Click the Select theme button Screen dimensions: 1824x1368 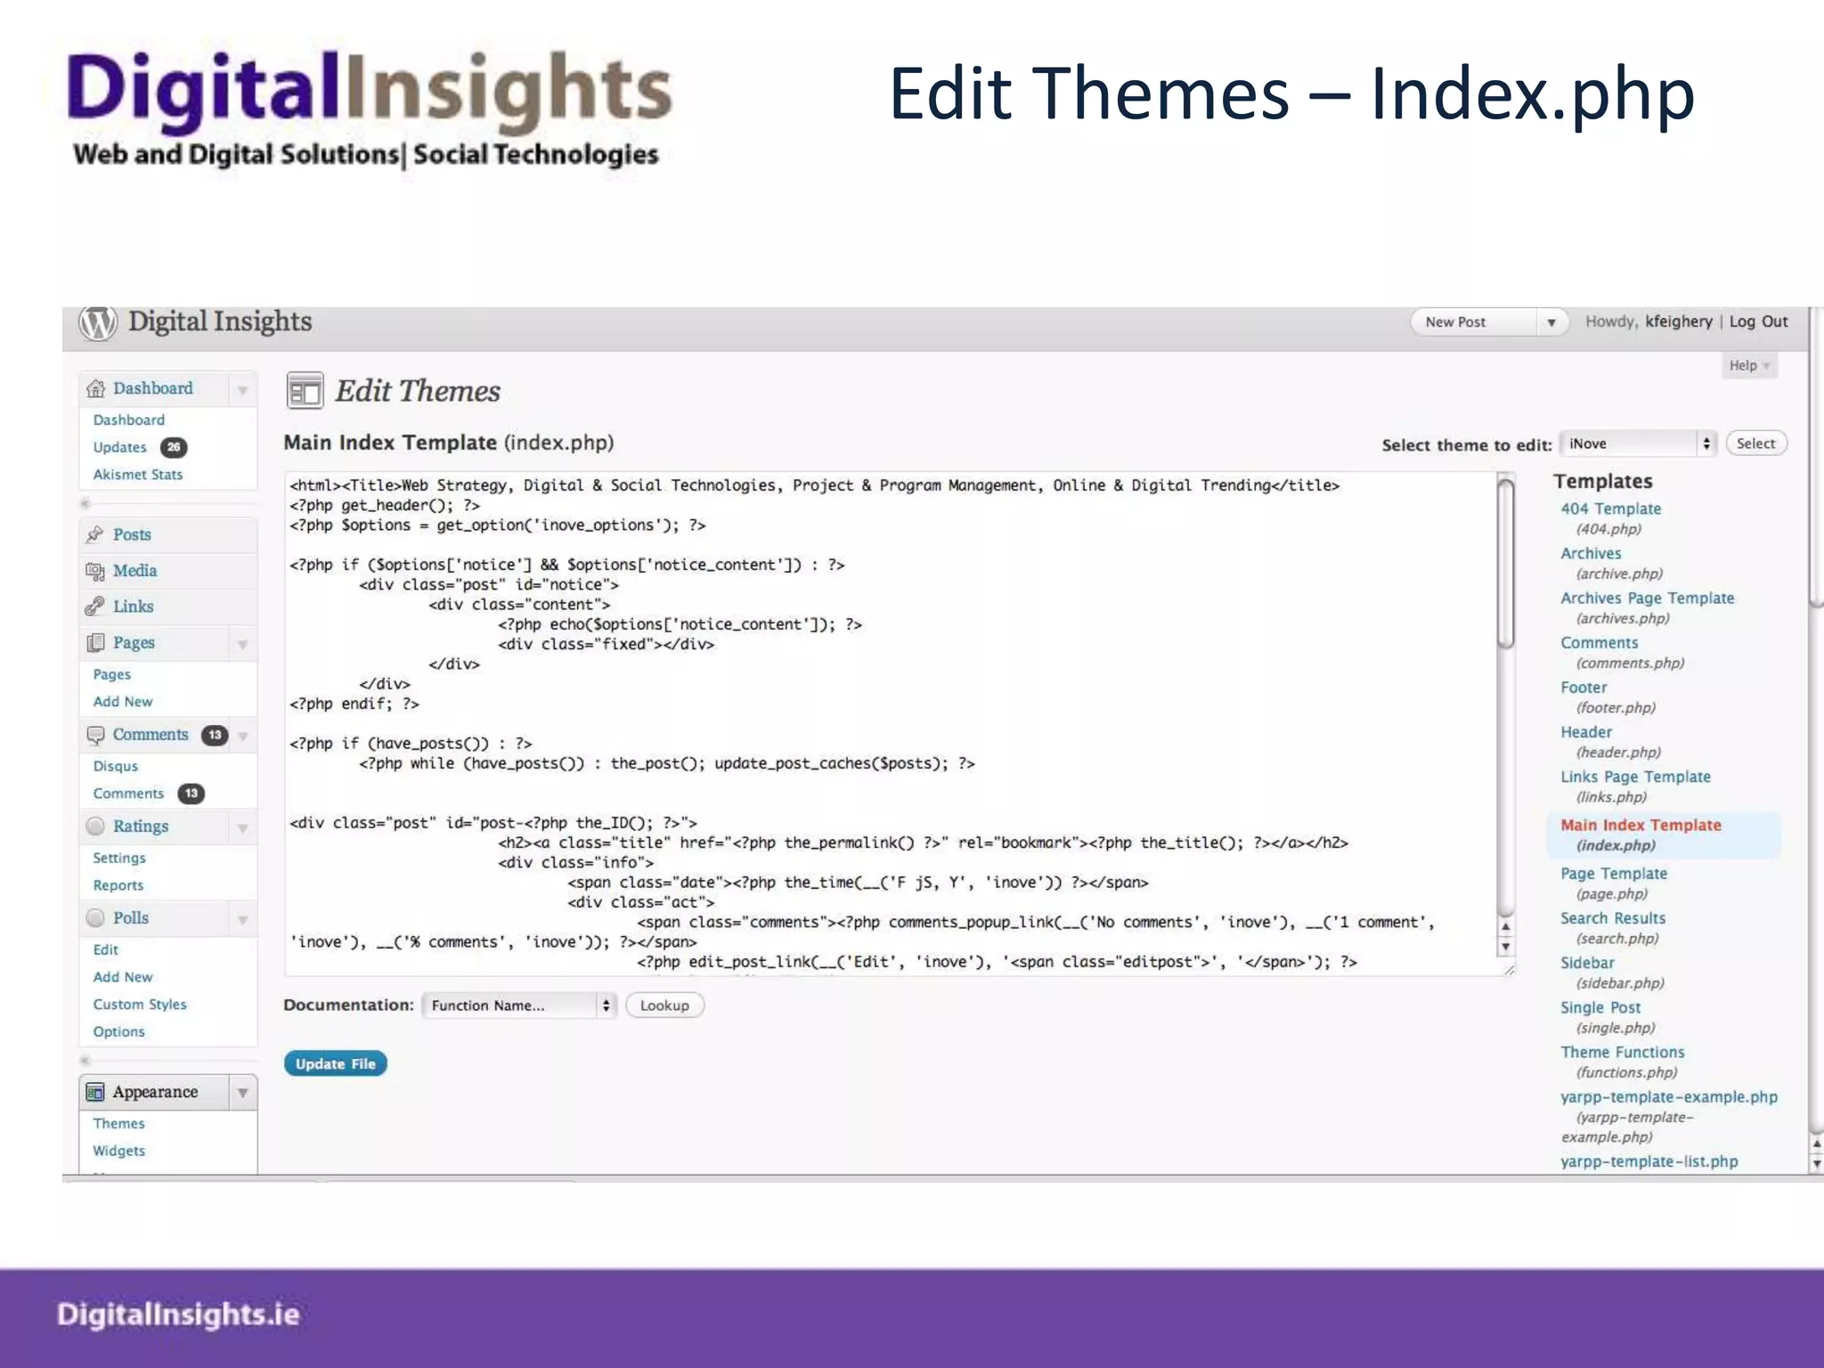[x=1755, y=444]
